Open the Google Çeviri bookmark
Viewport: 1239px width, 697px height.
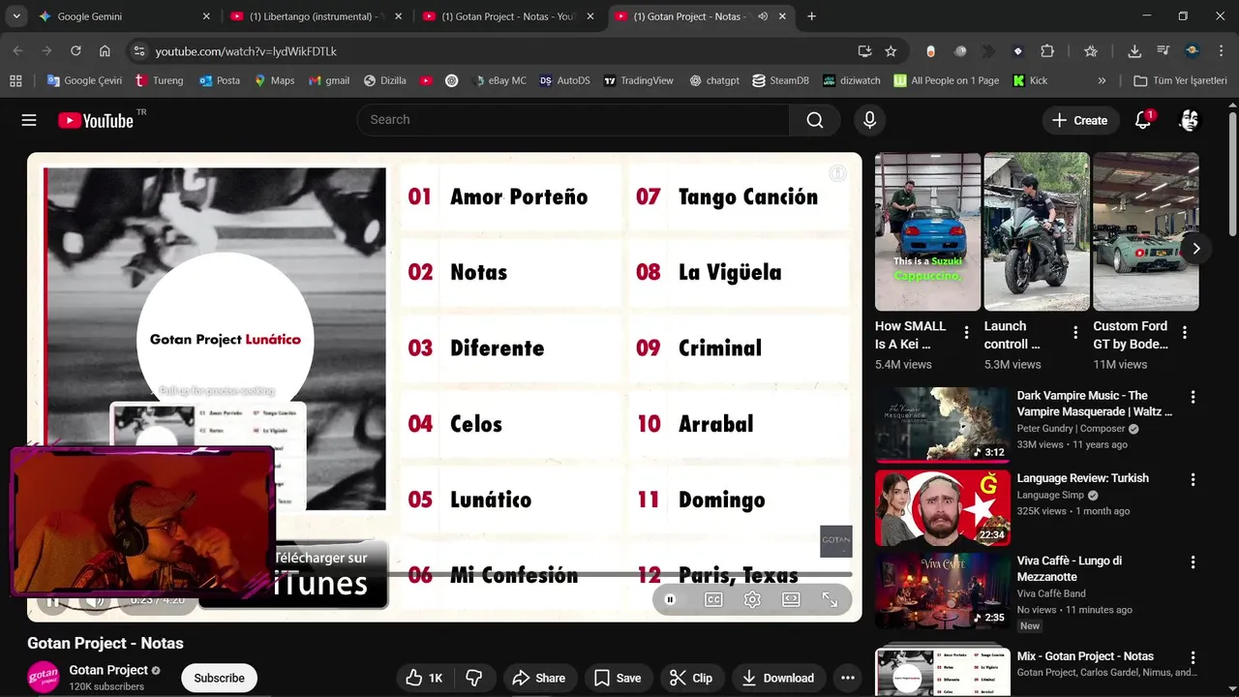point(84,80)
